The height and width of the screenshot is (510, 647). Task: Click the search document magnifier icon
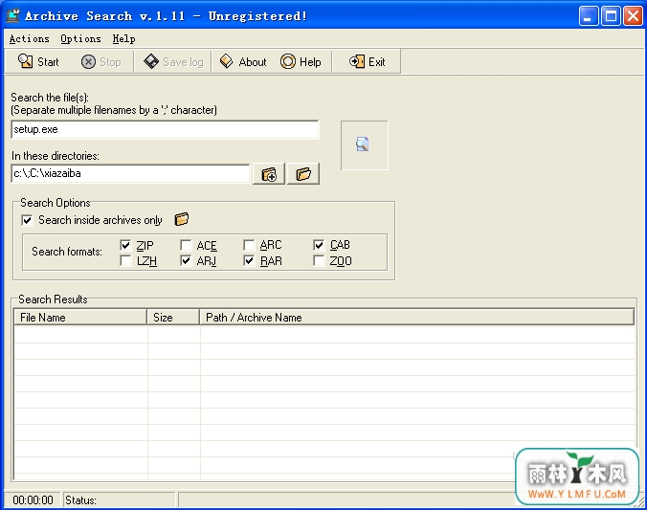coord(363,144)
